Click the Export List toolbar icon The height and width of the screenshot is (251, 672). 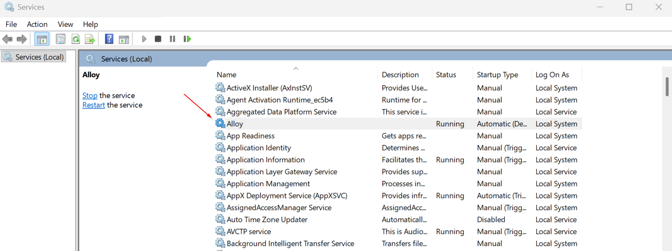(90, 39)
